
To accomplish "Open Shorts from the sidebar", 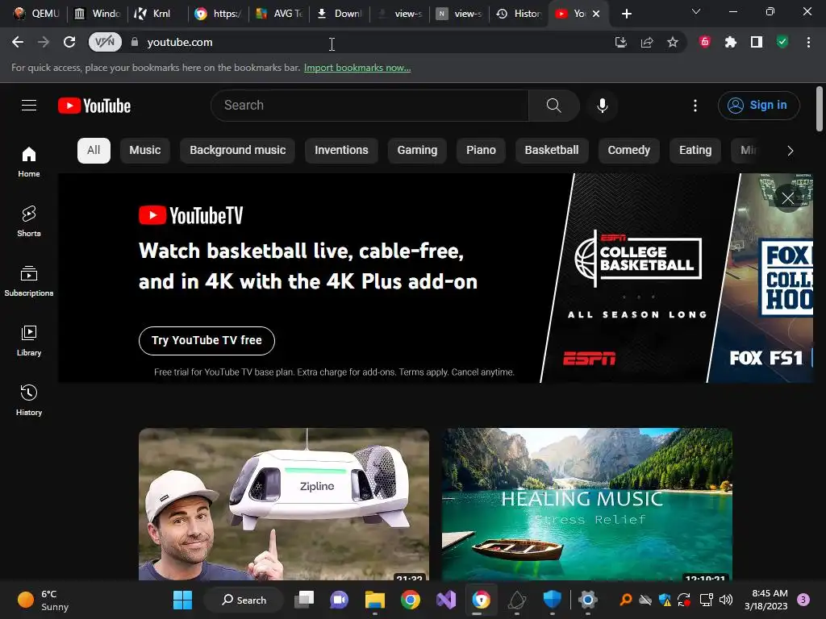I will point(29,221).
